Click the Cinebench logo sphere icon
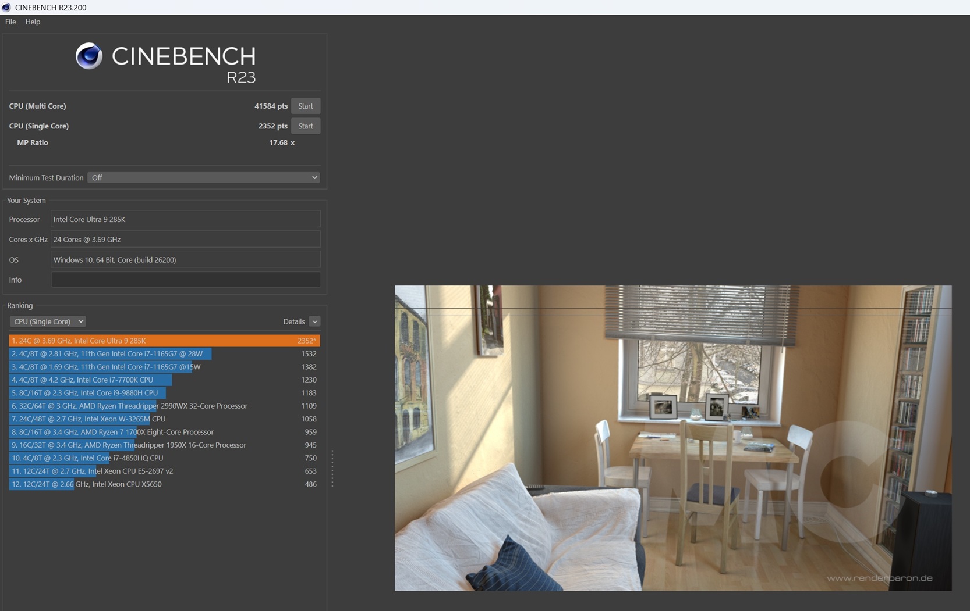970x611 pixels. (89, 56)
